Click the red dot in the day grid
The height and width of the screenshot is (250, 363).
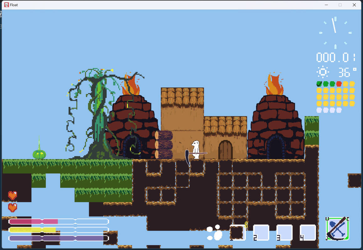pyautogui.click(x=339, y=83)
